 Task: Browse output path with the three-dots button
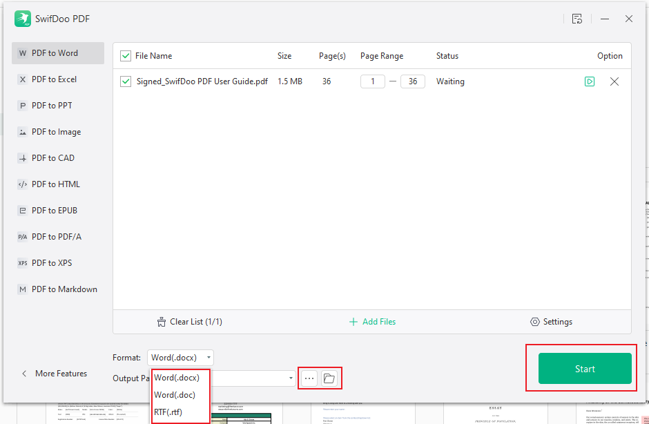(x=309, y=378)
